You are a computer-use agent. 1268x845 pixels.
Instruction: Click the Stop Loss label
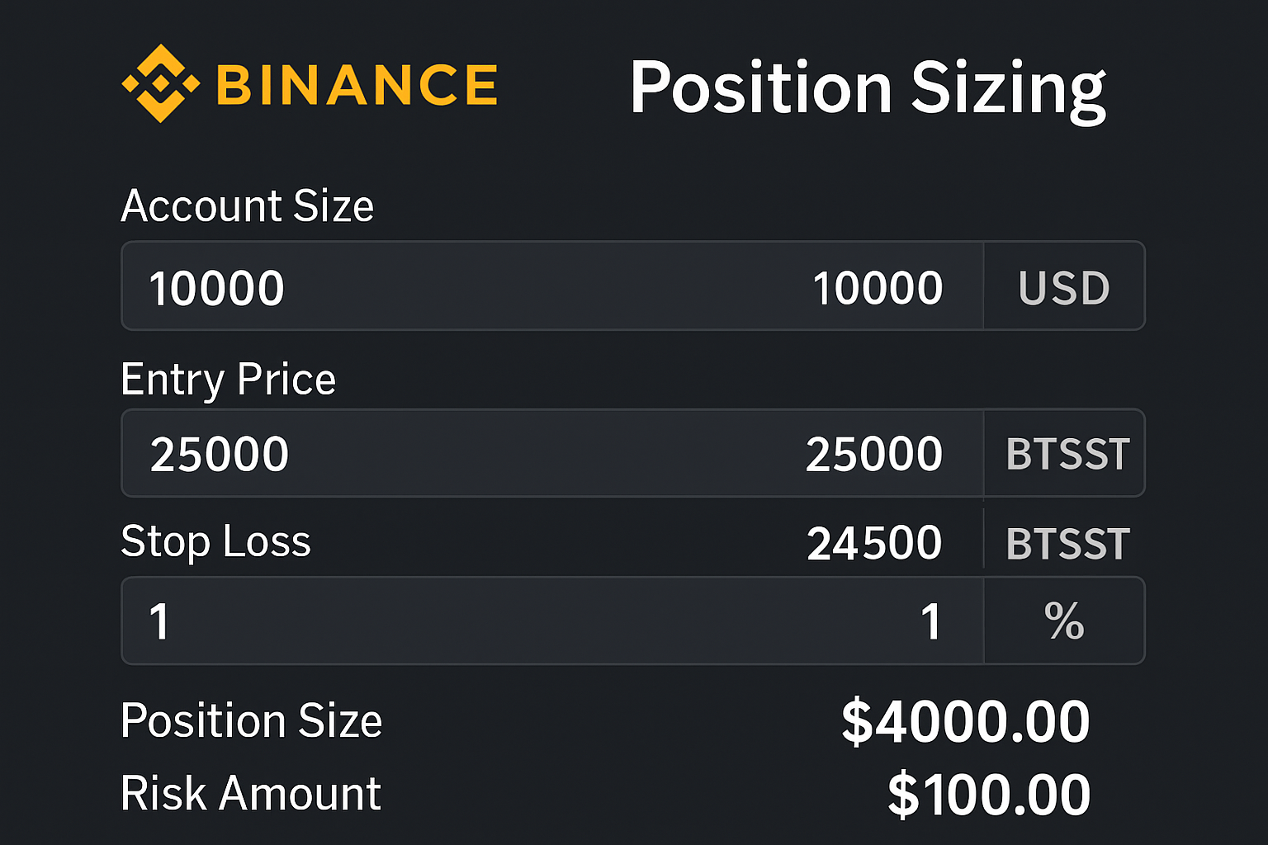215,542
